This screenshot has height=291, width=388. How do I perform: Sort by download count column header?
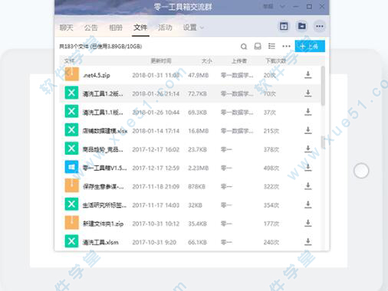click(x=276, y=60)
